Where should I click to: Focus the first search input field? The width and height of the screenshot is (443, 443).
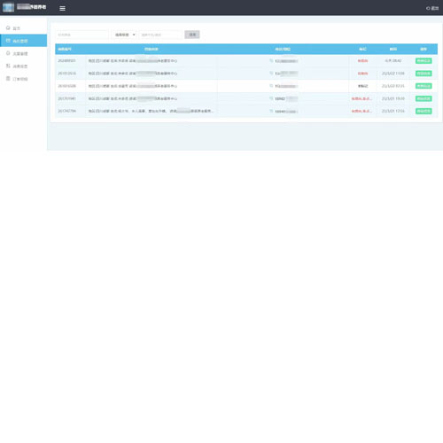click(x=82, y=35)
